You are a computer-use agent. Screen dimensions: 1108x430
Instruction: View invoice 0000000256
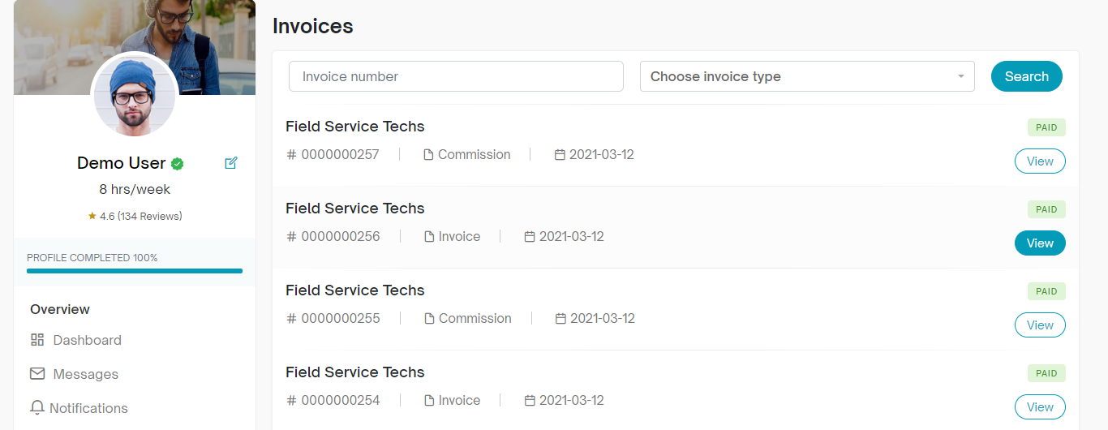[1039, 243]
